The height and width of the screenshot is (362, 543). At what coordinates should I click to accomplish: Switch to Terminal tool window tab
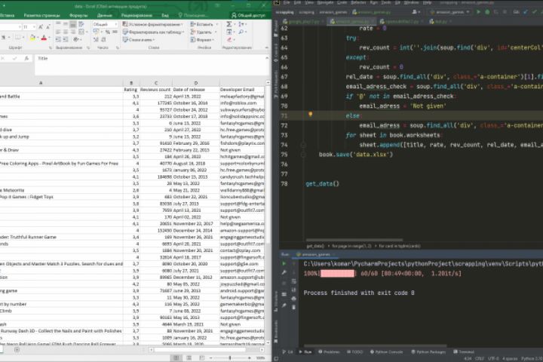[463, 351]
